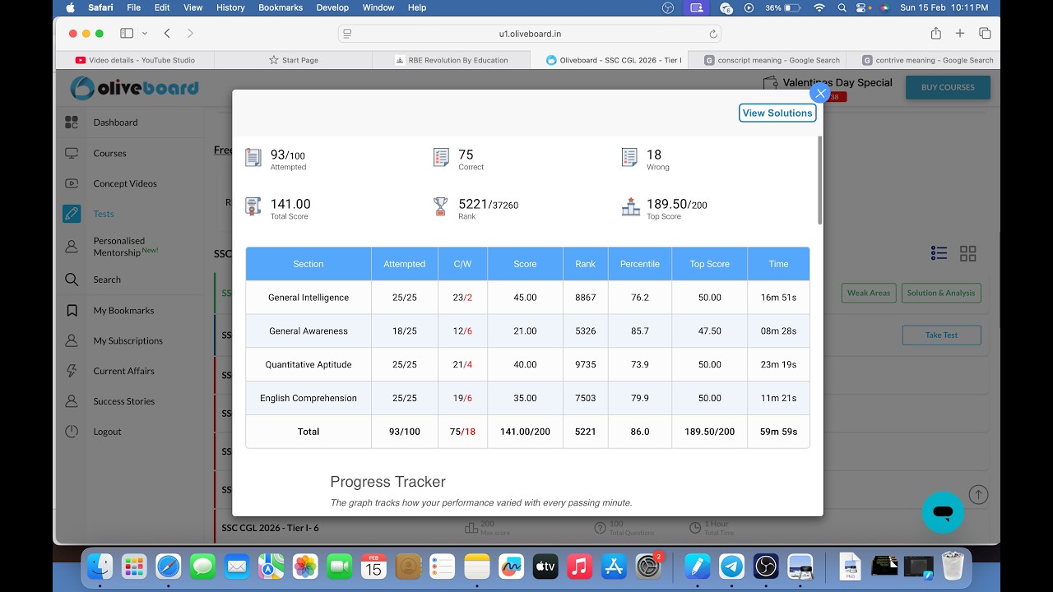Open Music app in Dock
The width and height of the screenshot is (1053, 592).
tap(580, 566)
